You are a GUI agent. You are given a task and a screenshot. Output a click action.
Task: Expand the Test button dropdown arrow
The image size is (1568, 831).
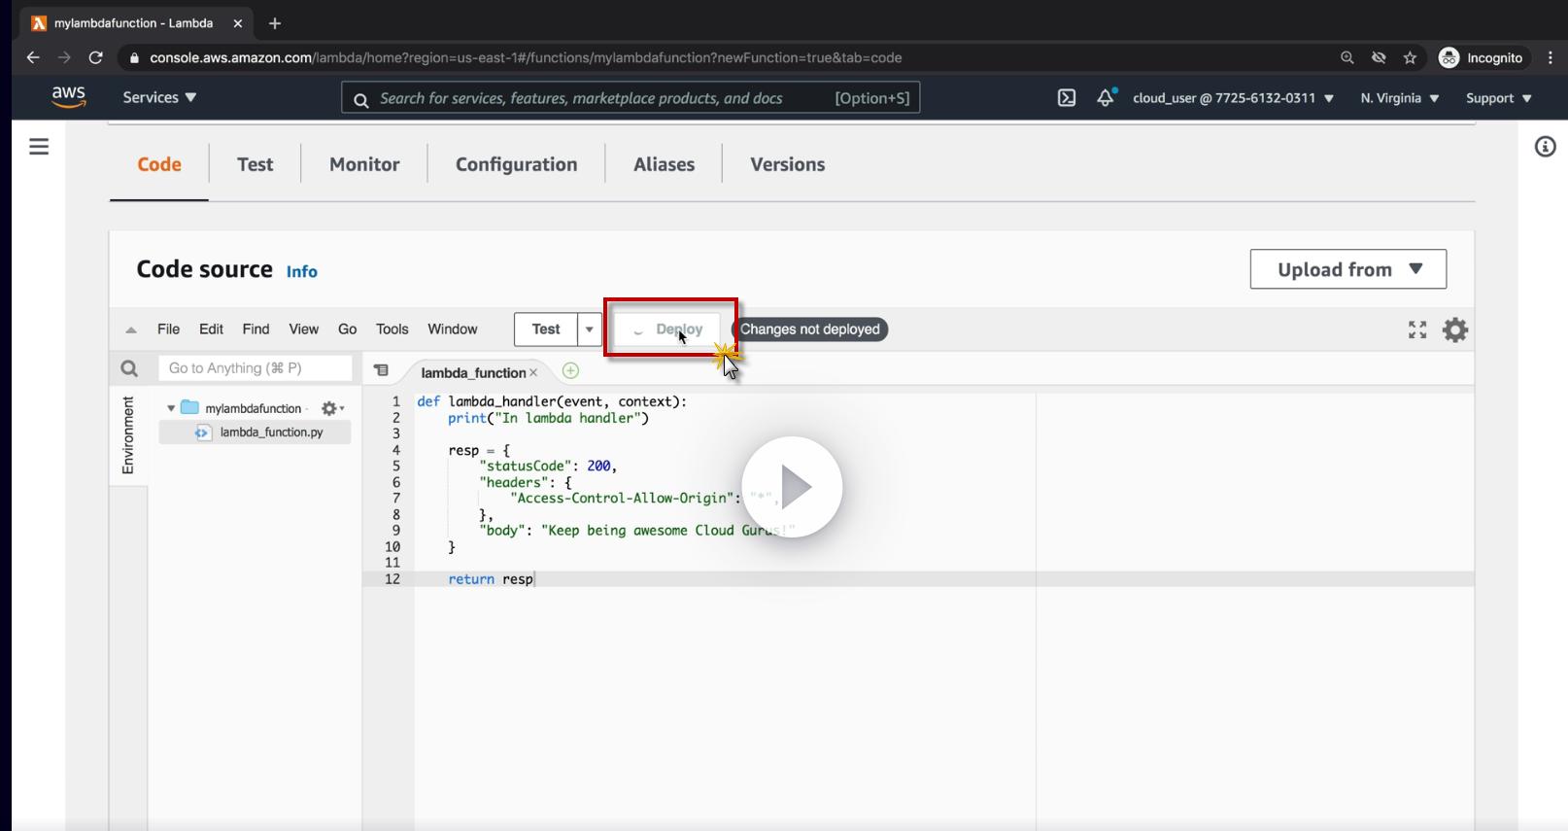589,329
